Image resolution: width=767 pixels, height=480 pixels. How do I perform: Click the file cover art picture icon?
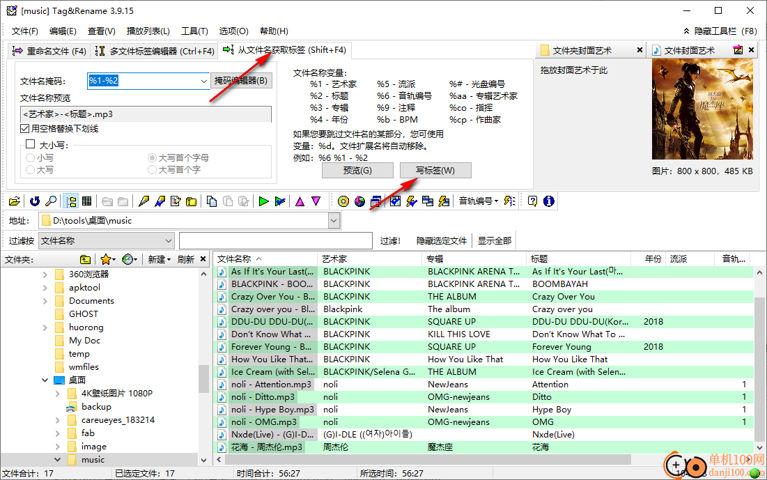point(738,50)
